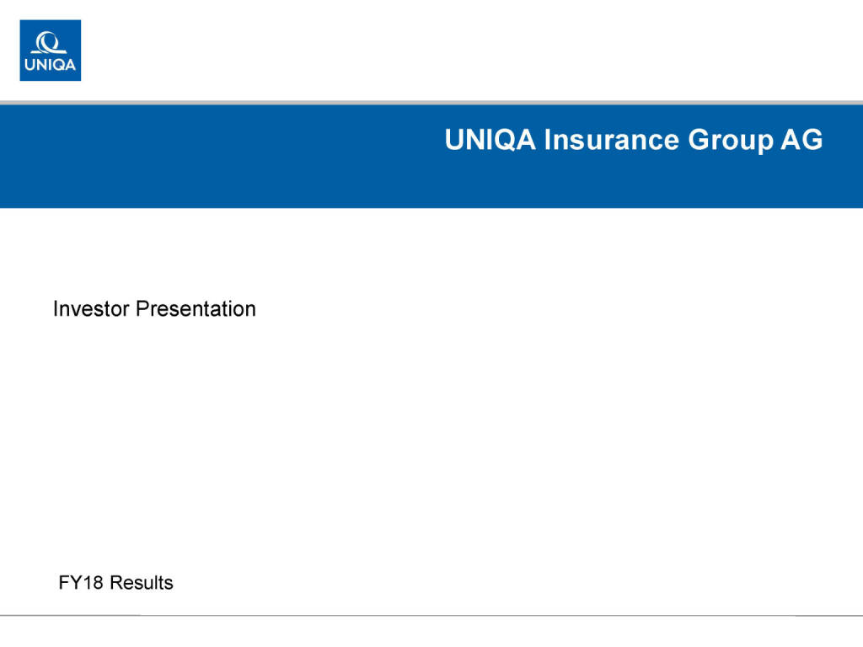Select the Investor Presentation subtitle
This screenshot has width=863, height=647.
pyautogui.click(x=154, y=309)
